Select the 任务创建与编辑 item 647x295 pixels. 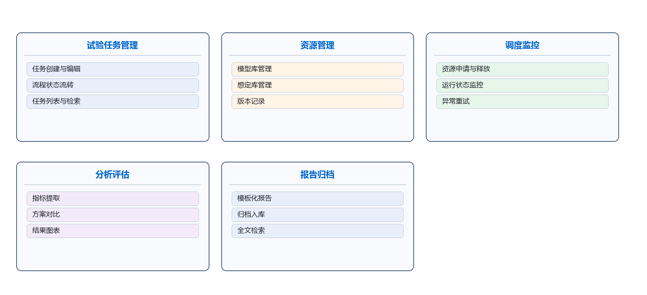113,69
